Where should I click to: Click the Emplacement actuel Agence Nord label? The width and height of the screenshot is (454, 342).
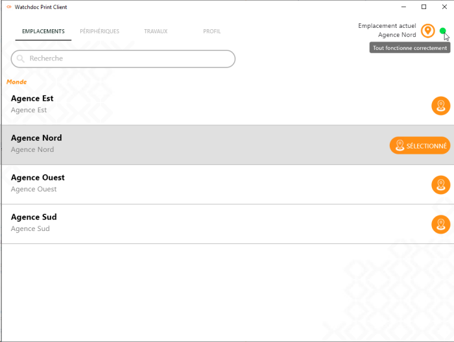point(387,30)
